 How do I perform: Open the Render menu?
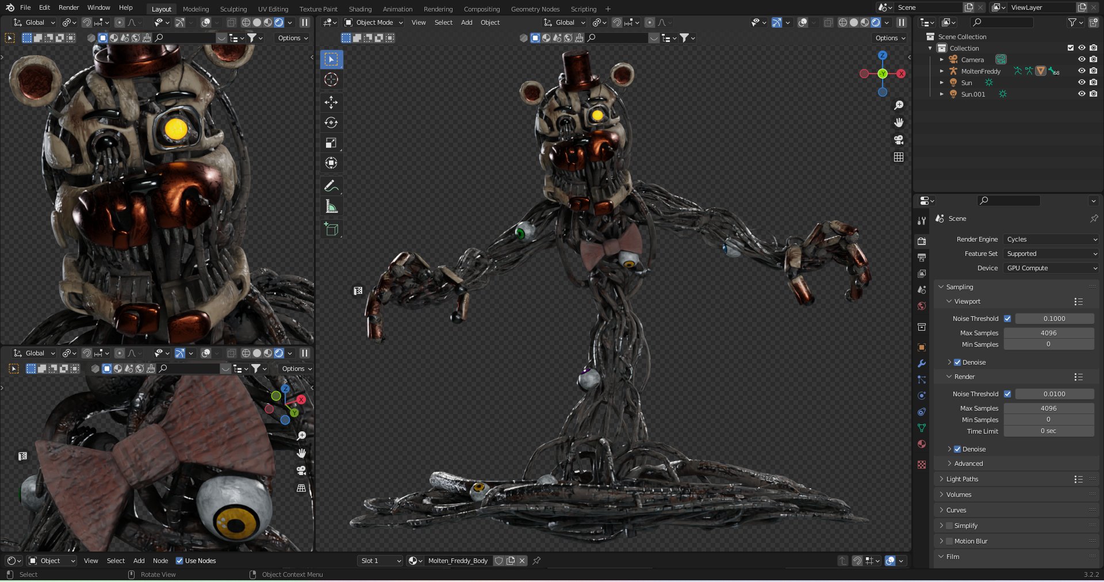pos(68,7)
